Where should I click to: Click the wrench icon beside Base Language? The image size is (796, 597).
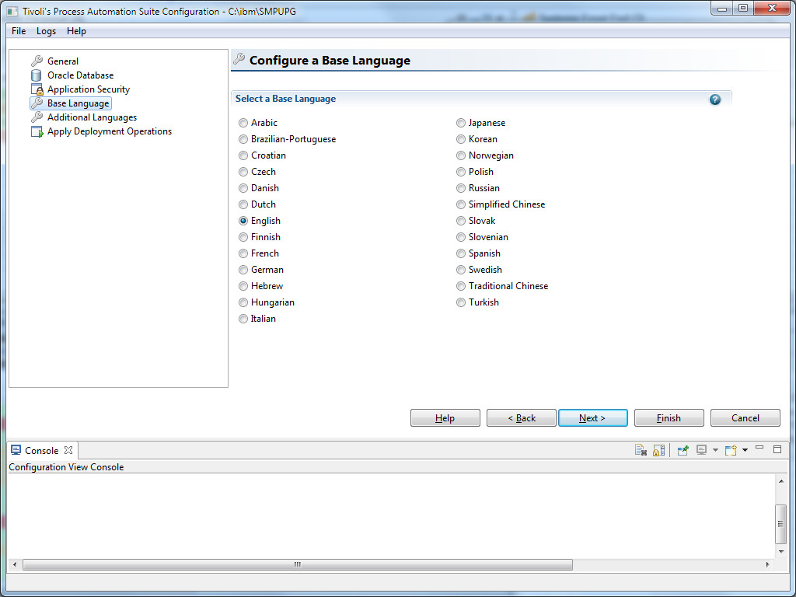[x=37, y=103]
